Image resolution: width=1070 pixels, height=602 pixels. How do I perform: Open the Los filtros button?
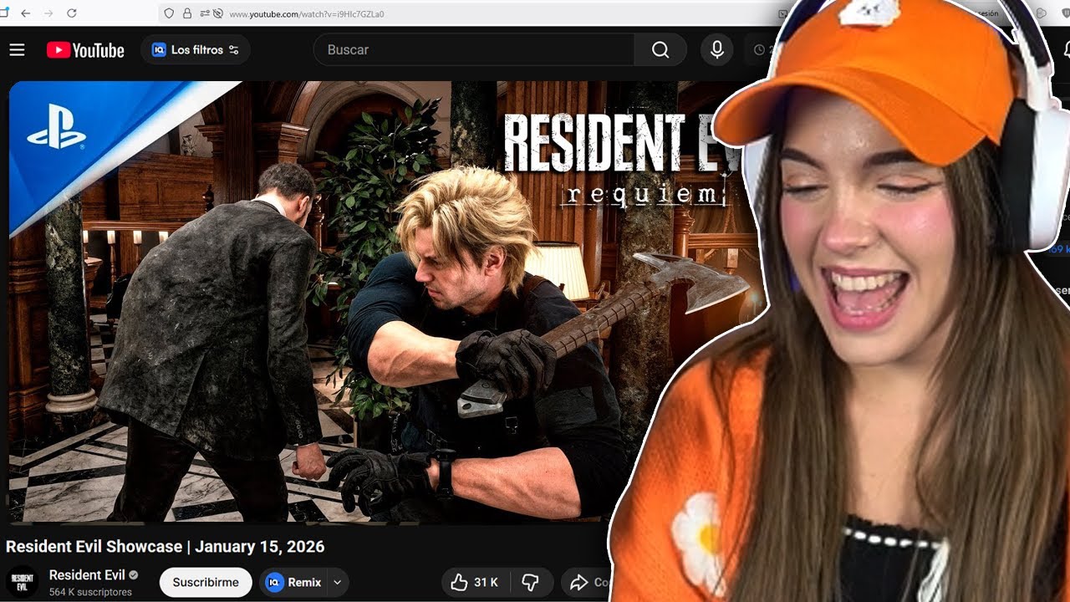[x=196, y=50]
